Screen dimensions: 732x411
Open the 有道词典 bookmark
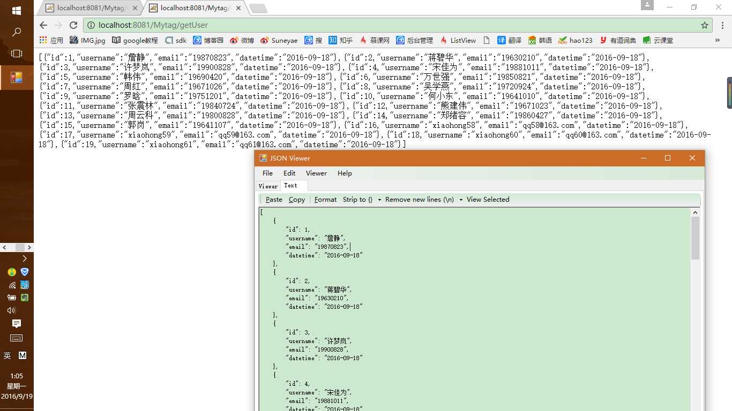pyautogui.click(x=618, y=40)
